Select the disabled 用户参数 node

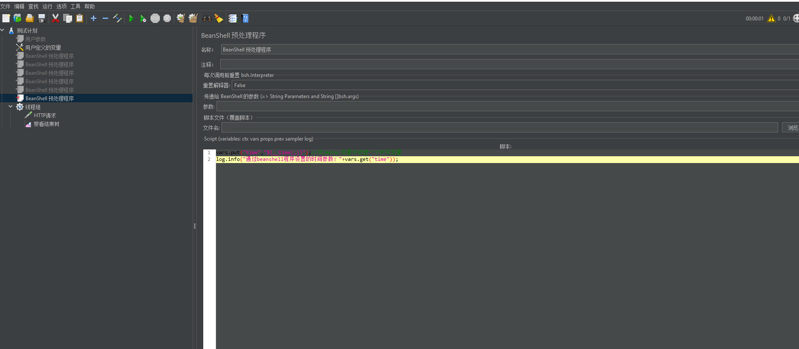coord(35,39)
